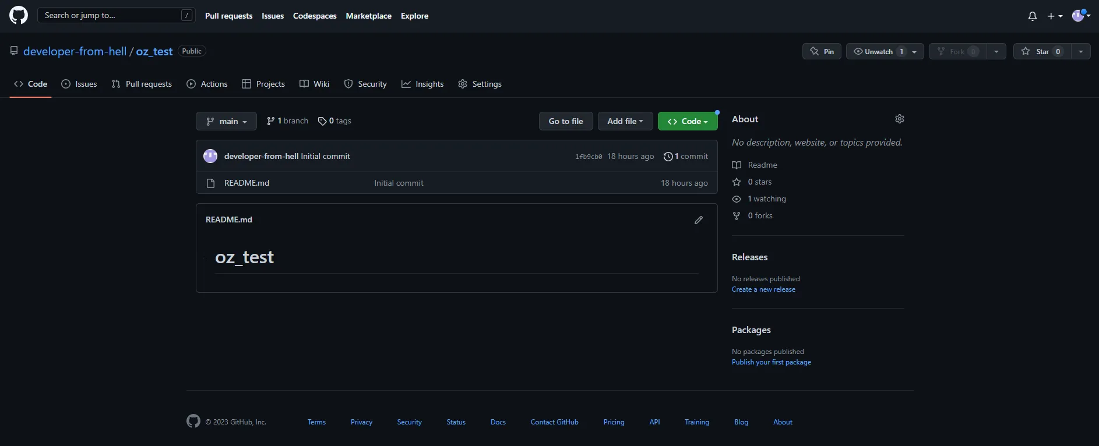This screenshot has height=446, width=1099.
Task: Open the Initial commit message in header row
Action: [325, 156]
